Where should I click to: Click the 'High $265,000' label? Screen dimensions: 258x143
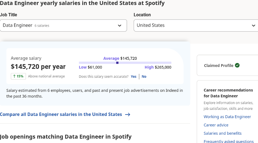[x=158, y=67]
